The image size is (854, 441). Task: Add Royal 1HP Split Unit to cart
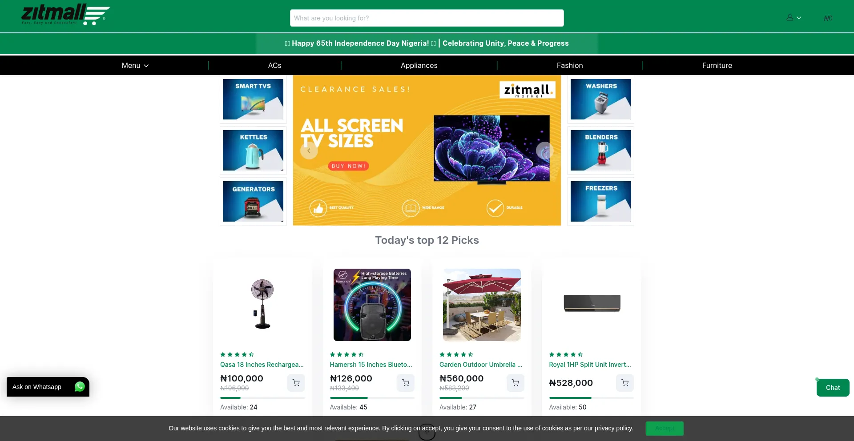625,383
